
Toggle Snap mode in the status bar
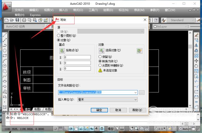click(55, 128)
